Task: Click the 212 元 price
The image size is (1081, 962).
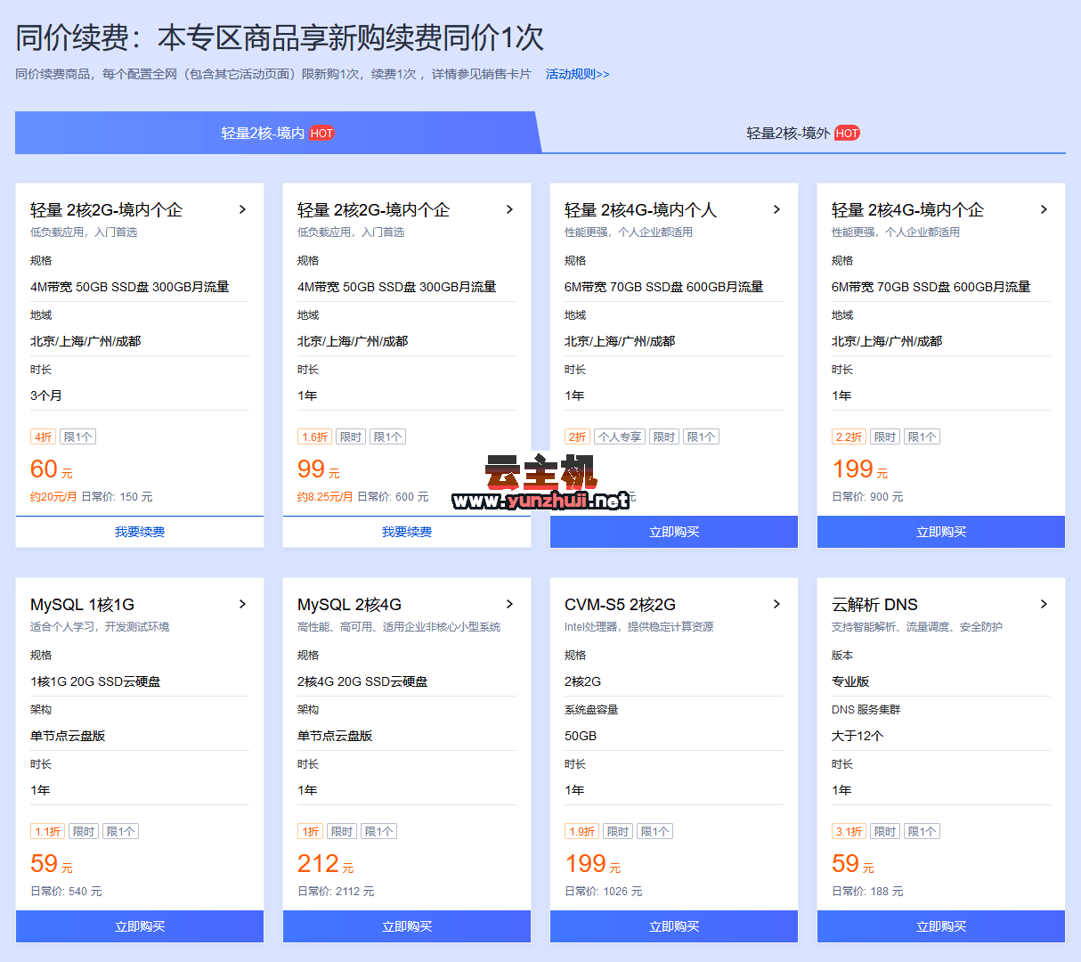Action: point(326,864)
